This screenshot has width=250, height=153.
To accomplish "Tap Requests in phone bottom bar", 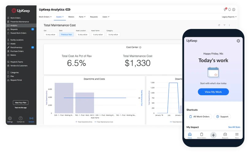I will [x=225, y=135].
